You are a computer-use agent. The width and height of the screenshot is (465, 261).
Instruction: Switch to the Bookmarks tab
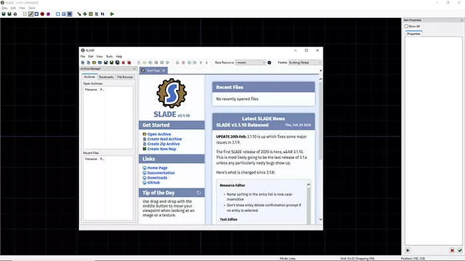coord(106,77)
